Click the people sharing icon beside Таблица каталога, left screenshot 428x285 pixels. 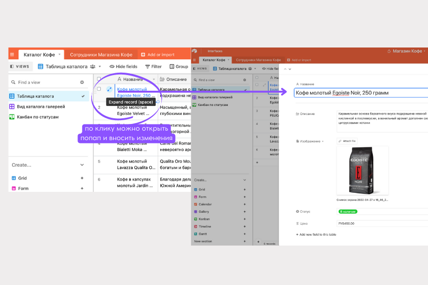click(93, 66)
